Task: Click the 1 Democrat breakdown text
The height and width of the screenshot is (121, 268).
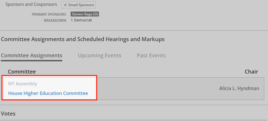Action: pos(81,20)
